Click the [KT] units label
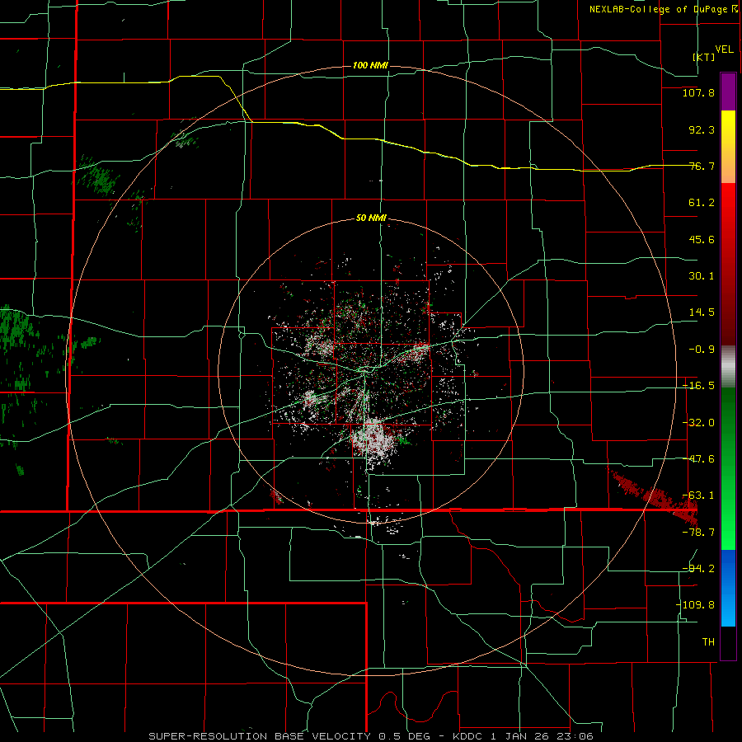 tap(704, 57)
